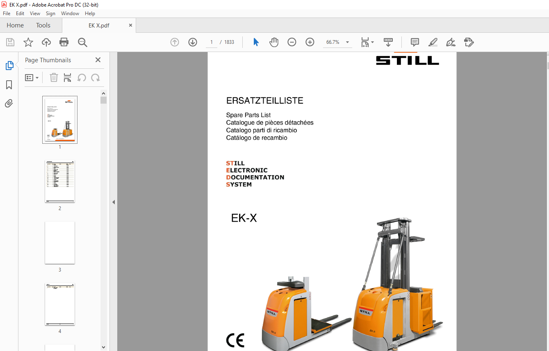The image size is (549, 351).
Task: Click the 'EK-X' model title text
Action: [x=244, y=218]
